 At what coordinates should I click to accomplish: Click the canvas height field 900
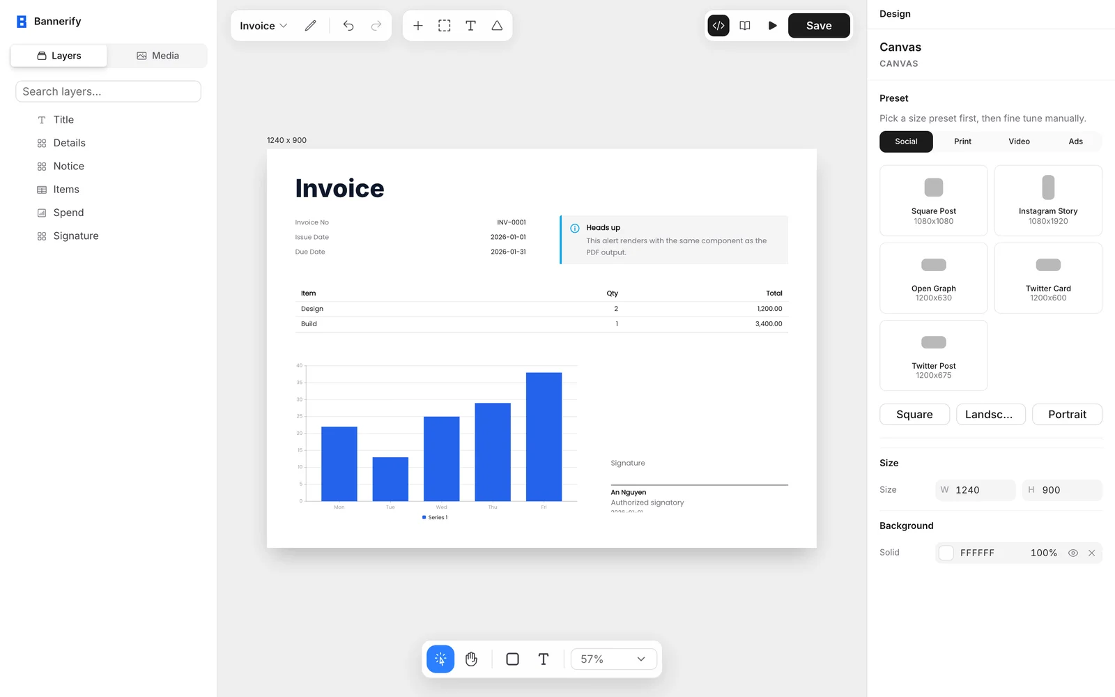1062,490
